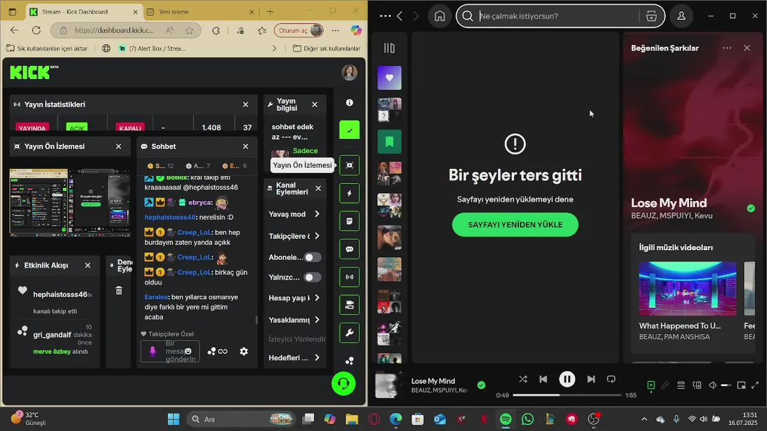Screen dimensions: 767x431
Task: Expand Hesap yaşı option chevron
Action: click(x=317, y=298)
